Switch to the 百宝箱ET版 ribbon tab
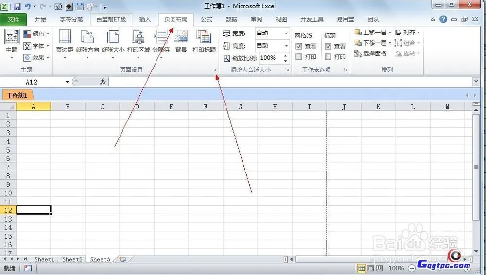 (x=111, y=19)
